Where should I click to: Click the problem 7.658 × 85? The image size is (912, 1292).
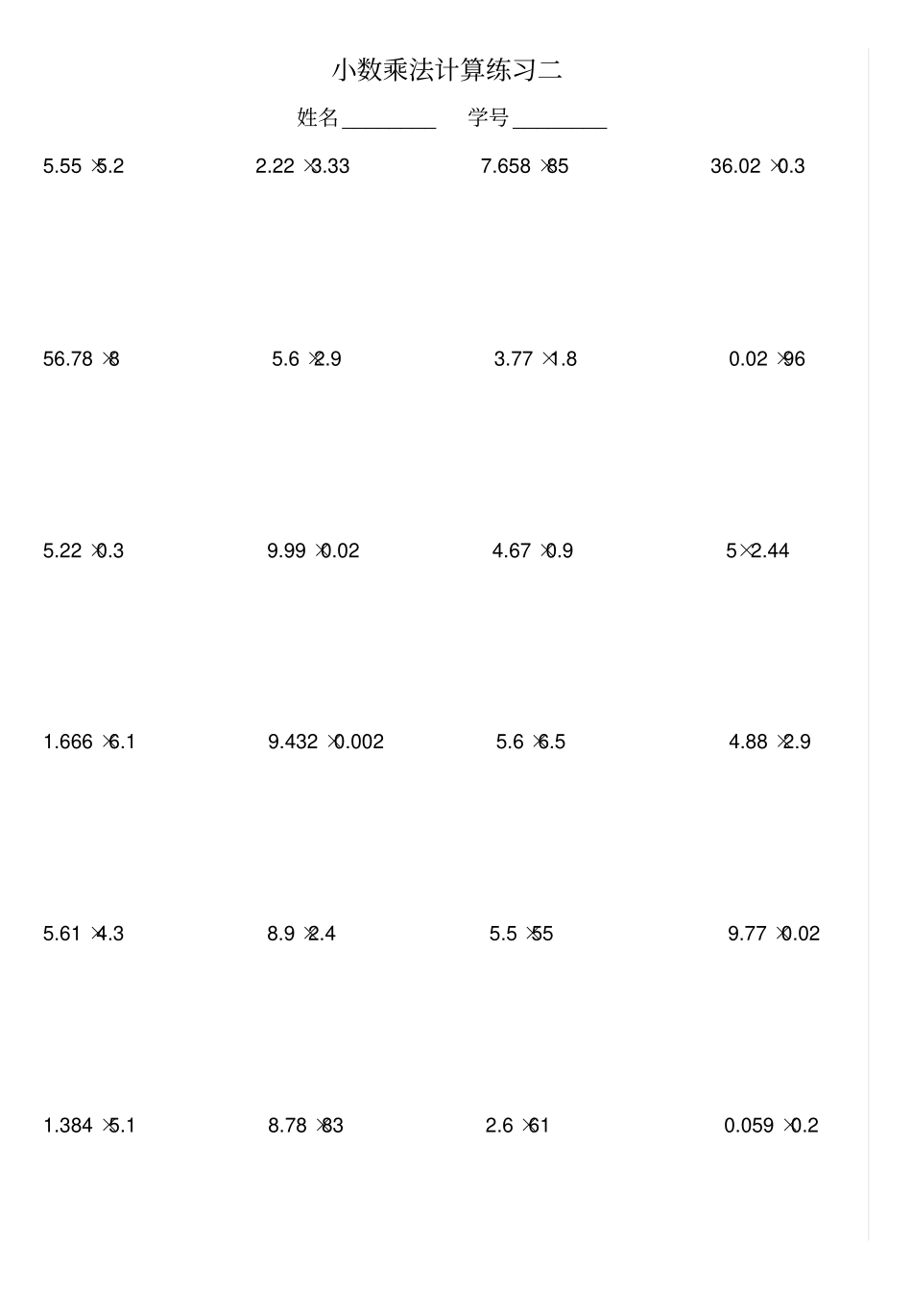[x=524, y=166]
